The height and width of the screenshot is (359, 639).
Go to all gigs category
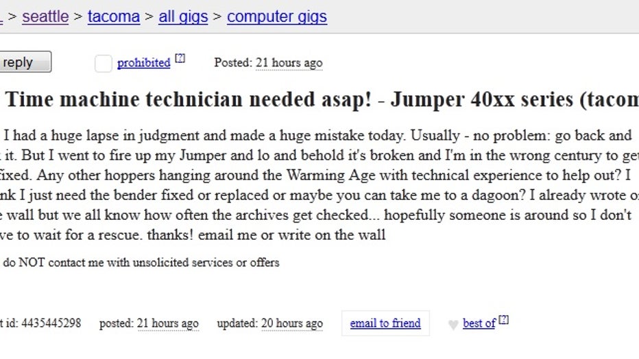pyautogui.click(x=183, y=16)
